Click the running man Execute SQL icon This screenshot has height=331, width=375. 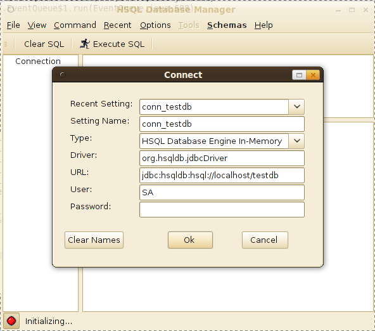[85, 44]
